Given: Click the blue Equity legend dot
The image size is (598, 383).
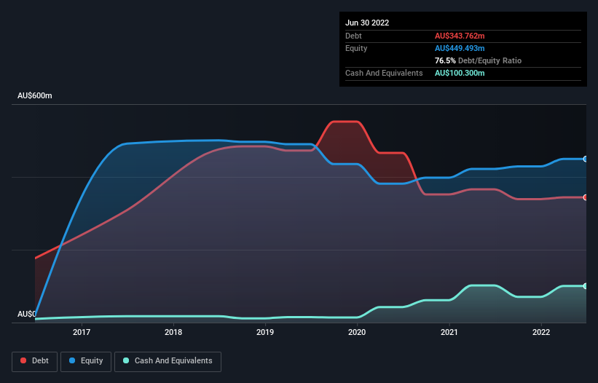Looking at the screenshot, I should tap(71, 360).
